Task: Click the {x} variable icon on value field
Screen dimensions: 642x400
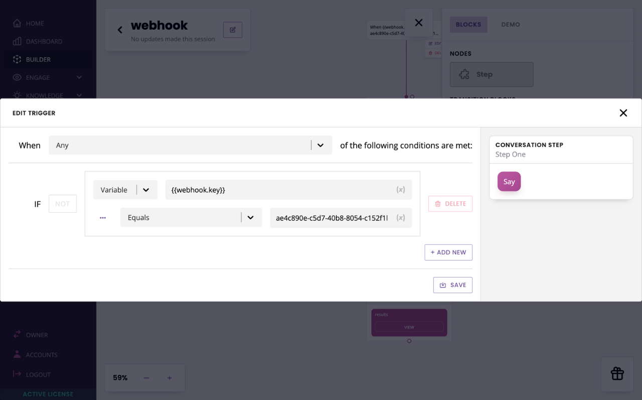Action: click(x=401, y=218)
